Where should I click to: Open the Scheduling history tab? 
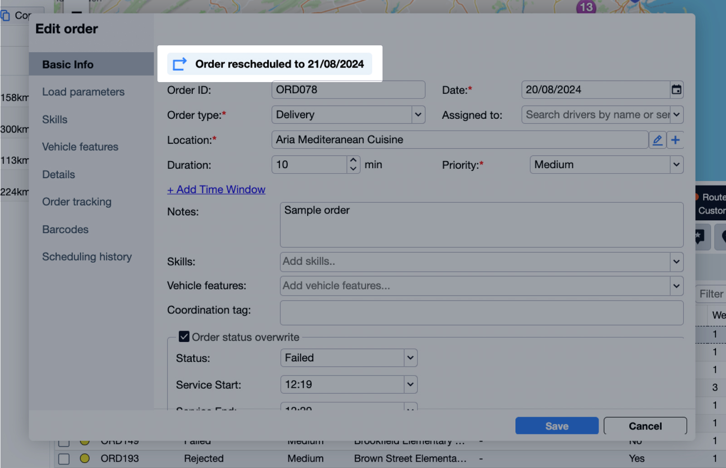tap(87, 257)
